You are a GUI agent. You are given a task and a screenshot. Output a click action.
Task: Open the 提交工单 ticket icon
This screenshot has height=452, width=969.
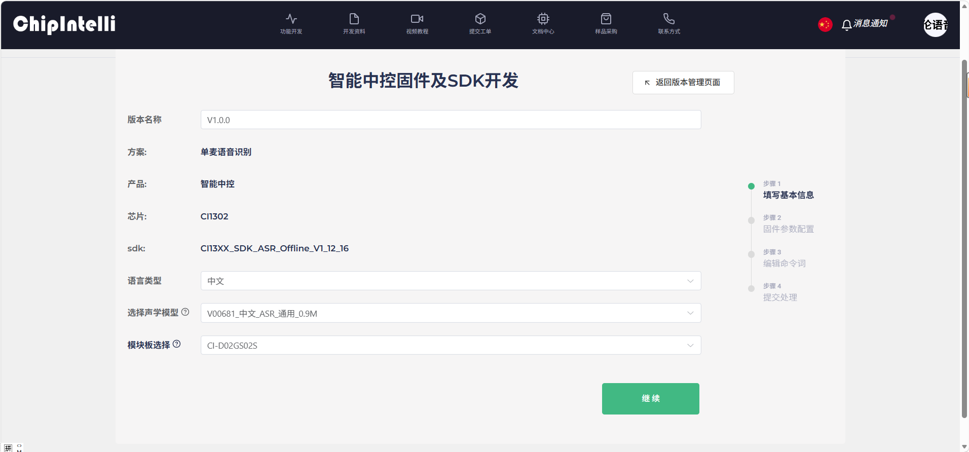tap(480, 19)
